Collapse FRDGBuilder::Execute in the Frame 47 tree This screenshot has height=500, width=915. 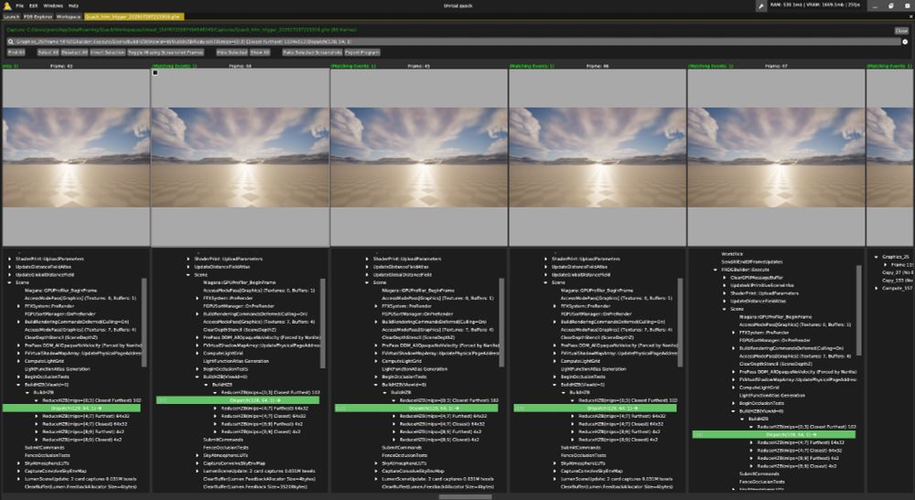[716, 270]
